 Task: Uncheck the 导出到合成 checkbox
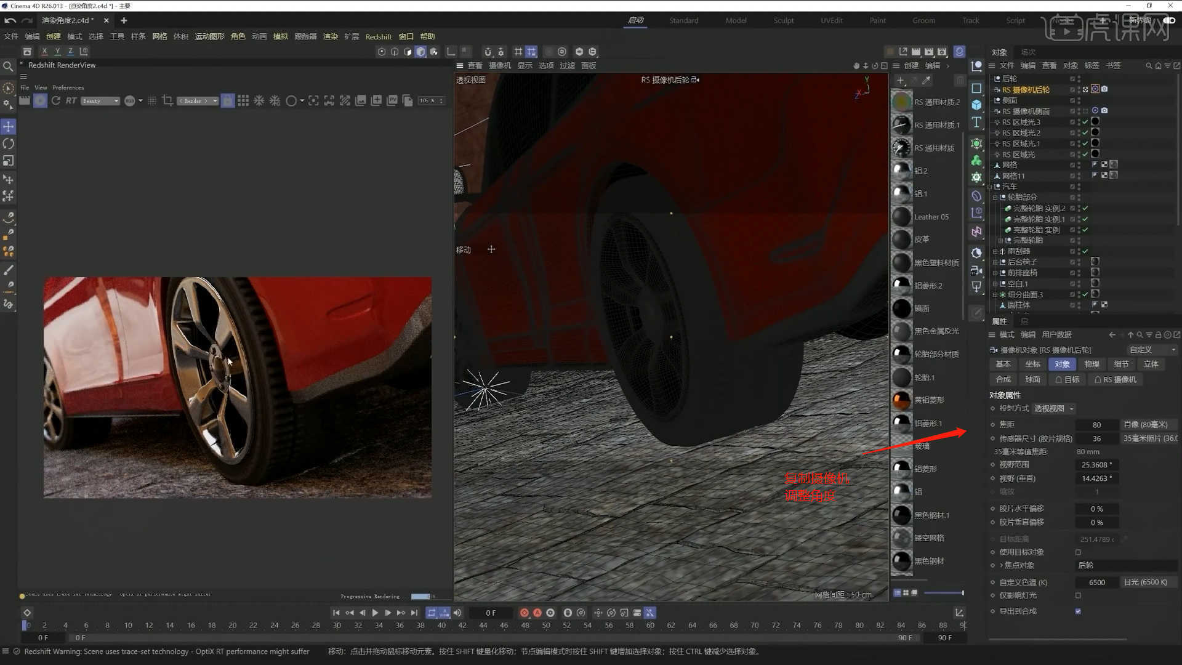(1078, 610)
